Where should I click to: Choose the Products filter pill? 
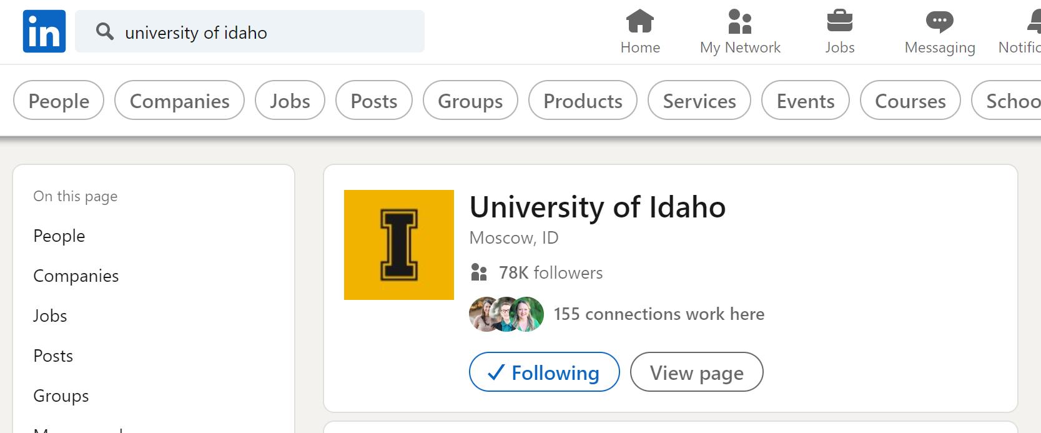(583, 101)
